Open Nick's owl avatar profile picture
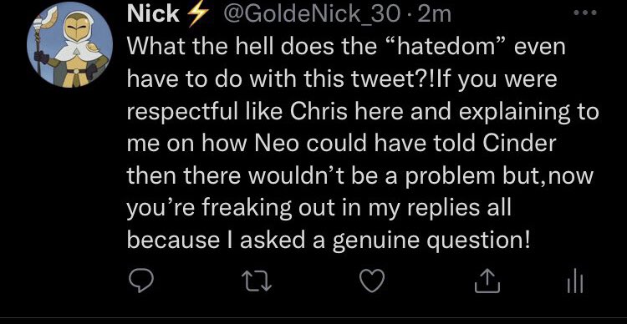Screen dimensions: 627x324 [70, 44]
